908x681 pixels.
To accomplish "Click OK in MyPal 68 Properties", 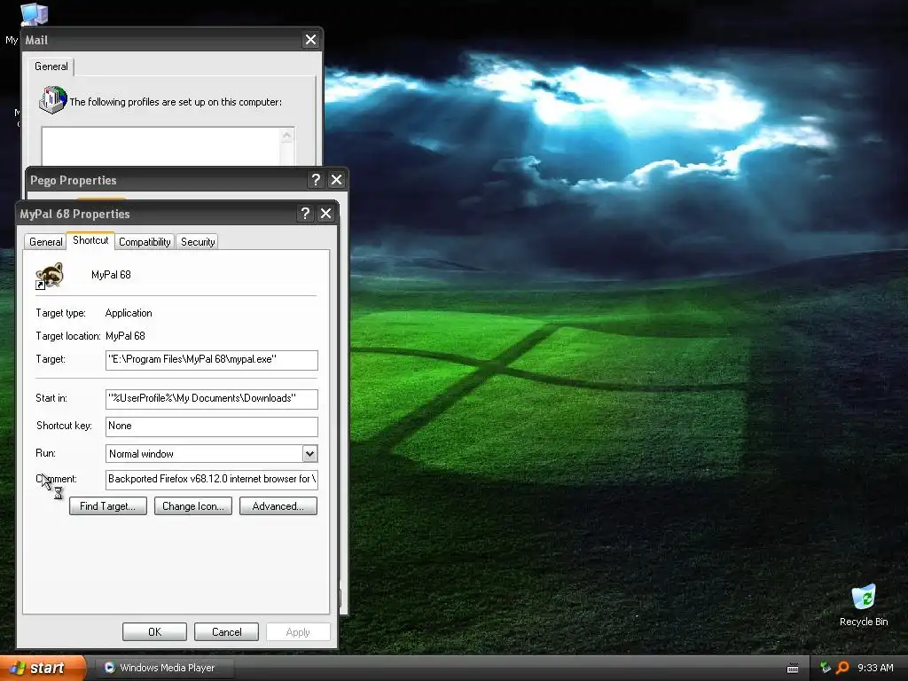I will point(154,631).
